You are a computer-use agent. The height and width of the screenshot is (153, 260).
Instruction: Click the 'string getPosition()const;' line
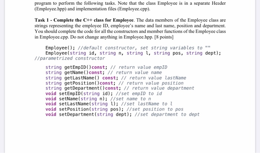click(x=81, y=83)
